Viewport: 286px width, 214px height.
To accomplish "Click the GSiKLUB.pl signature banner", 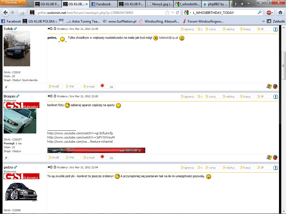I will click(x=96, y=150).
